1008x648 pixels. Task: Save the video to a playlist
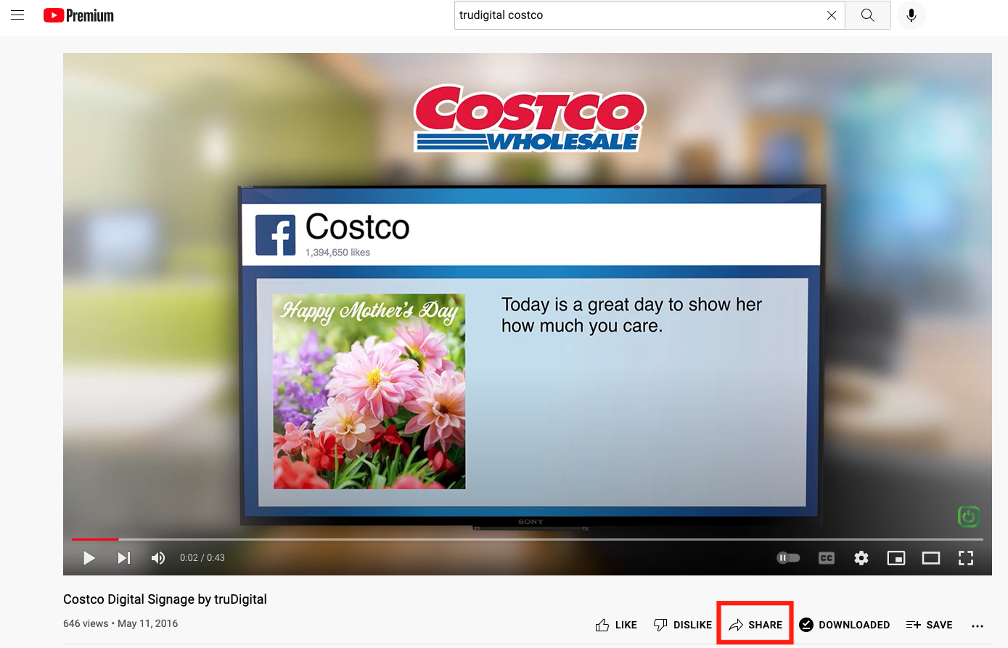point(930,625)
